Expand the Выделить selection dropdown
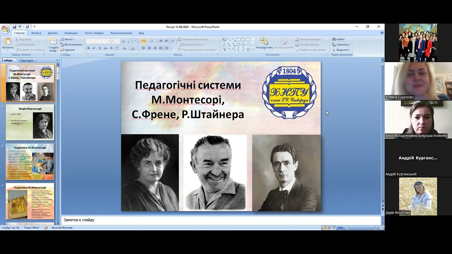 tap(350, 50)
